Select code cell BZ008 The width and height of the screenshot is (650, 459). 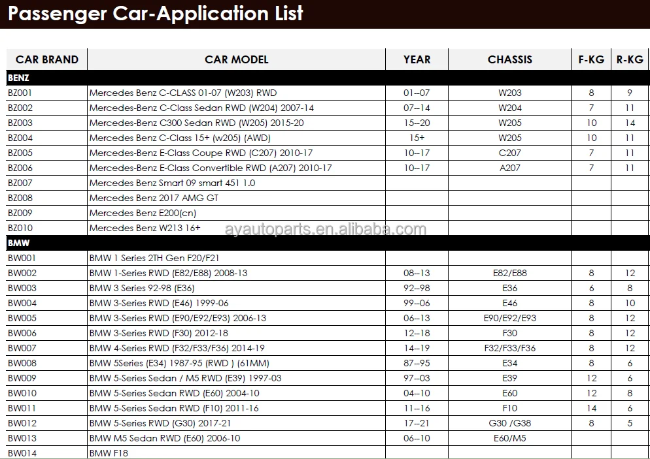pos(47,198)
